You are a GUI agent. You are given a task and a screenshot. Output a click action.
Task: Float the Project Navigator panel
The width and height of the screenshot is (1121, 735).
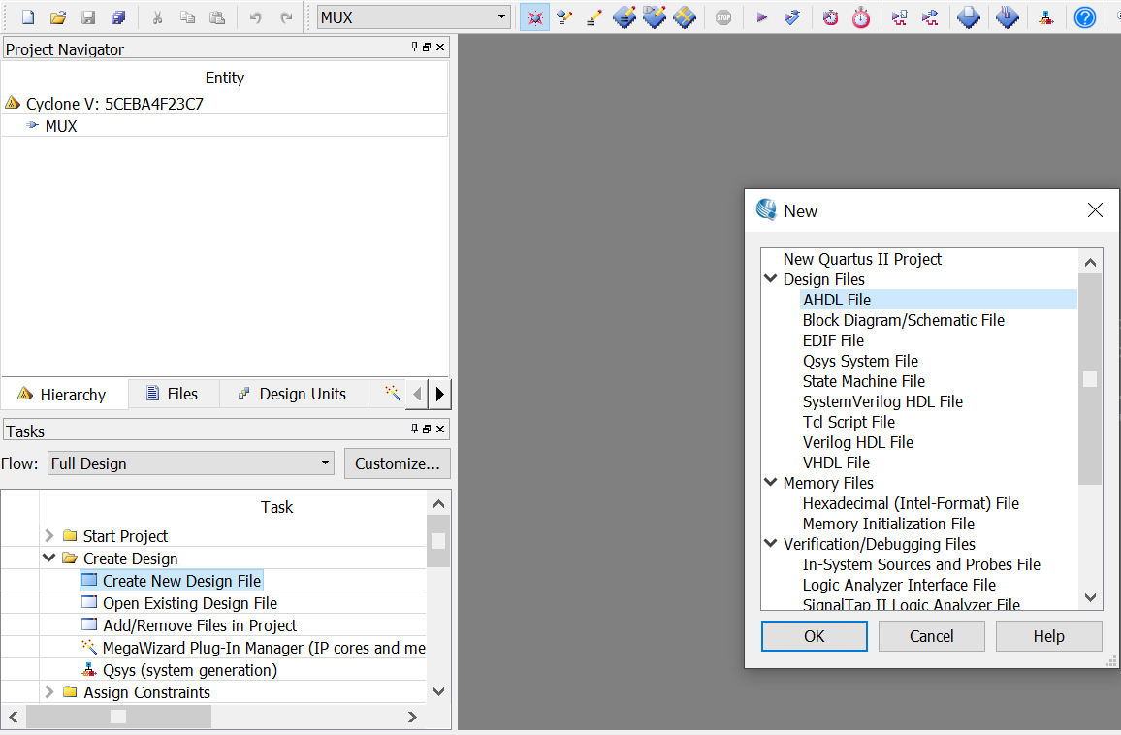tap(427, 48)
